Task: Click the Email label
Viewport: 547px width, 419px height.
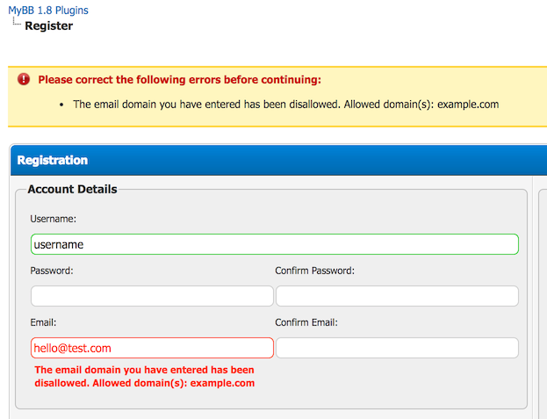Action: [x=44, y=322]
